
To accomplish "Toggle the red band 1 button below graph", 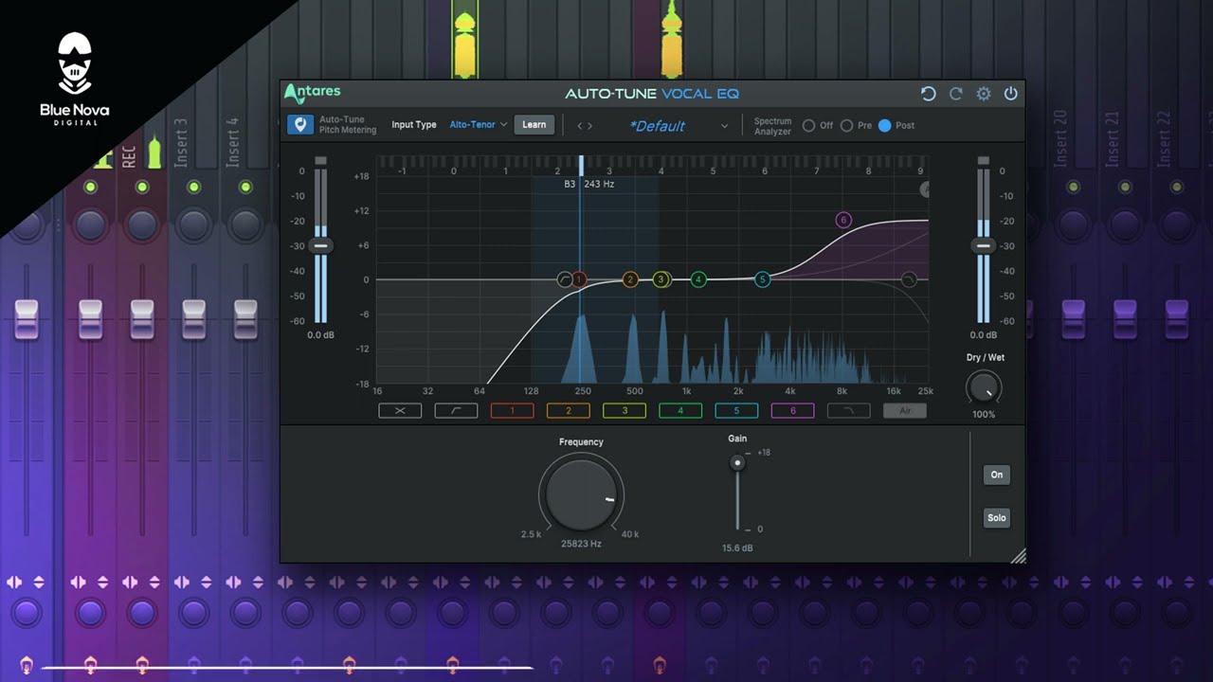I will point(512,411).
